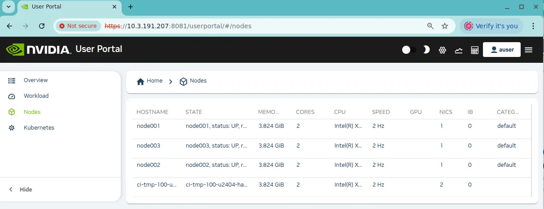The height and width of the screenshot is (209, 544).
Task: Close the User Portal tab
Action: [114, 7]
